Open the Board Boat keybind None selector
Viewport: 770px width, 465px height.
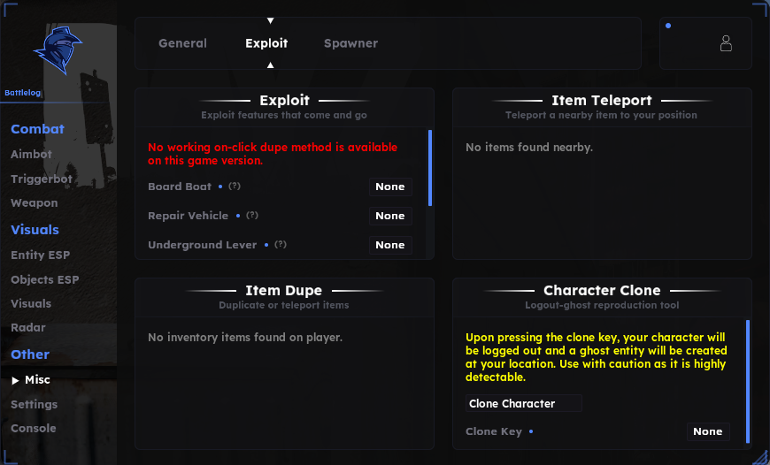coord(390,187)
